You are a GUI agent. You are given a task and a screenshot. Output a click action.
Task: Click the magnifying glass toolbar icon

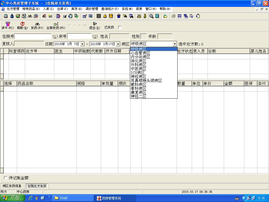[x=151, y=16]
